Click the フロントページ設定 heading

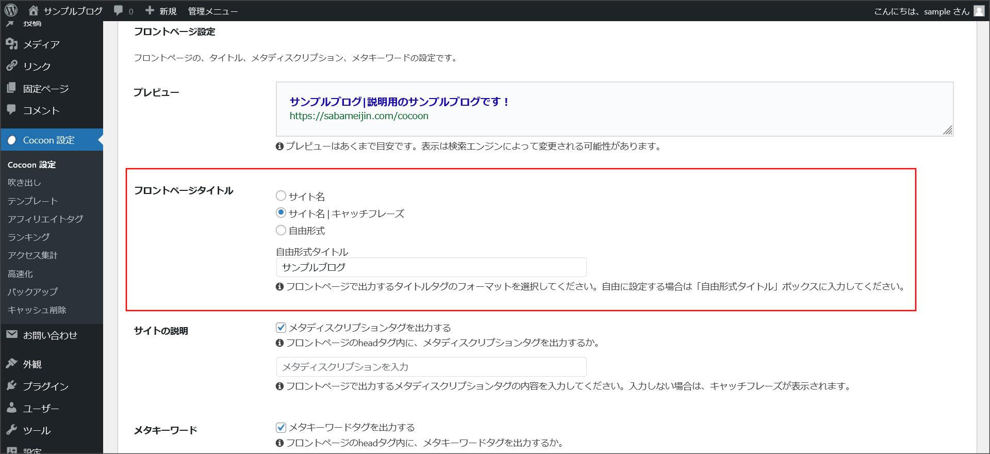[x=174, y=31]
